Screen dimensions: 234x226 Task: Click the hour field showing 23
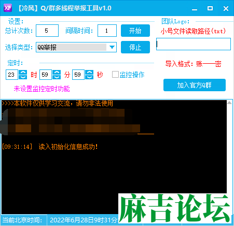click(12, 75)
